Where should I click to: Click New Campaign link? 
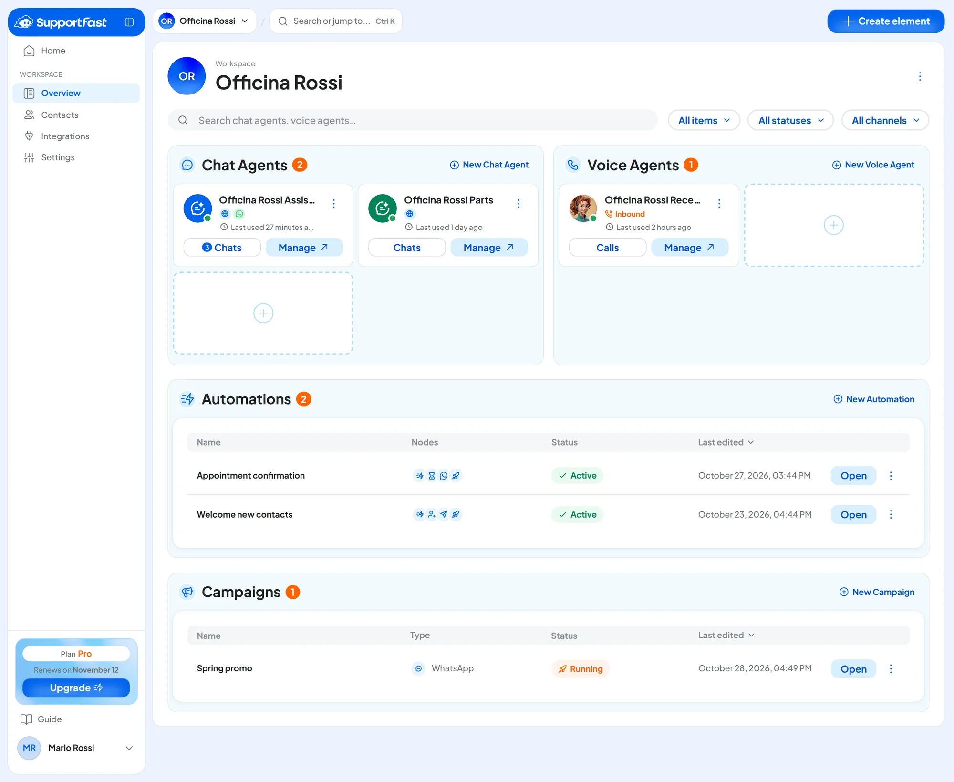point(877,592)
